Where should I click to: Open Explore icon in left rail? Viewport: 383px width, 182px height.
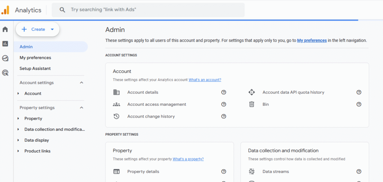(5, 58)
